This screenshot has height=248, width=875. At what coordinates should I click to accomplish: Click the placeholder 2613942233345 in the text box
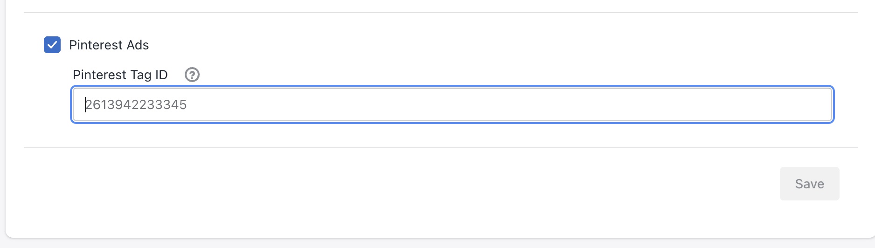pyautogui.click(x=136, y=104)
